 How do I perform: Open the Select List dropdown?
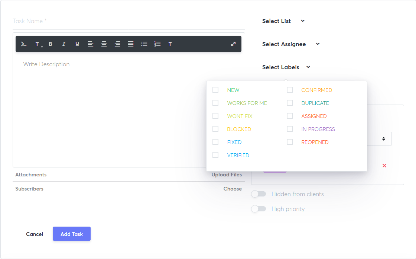283,21
